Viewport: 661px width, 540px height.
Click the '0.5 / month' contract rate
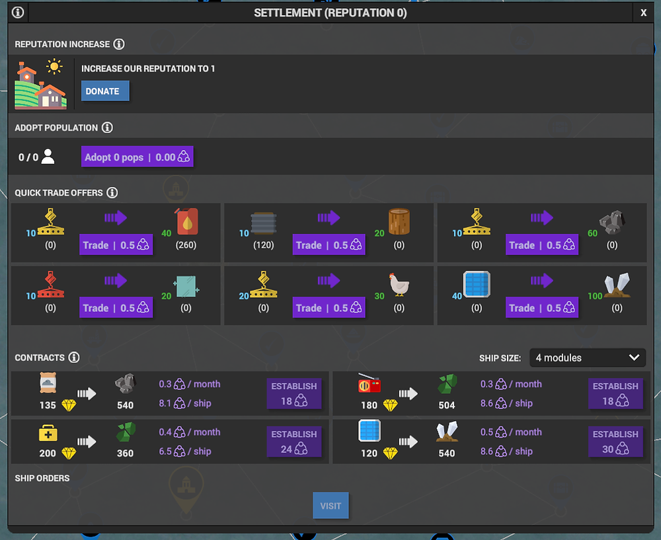[x=511, y=432]
